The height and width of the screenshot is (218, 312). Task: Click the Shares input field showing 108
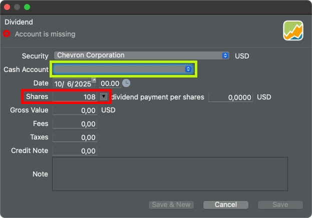click(75, 97)
